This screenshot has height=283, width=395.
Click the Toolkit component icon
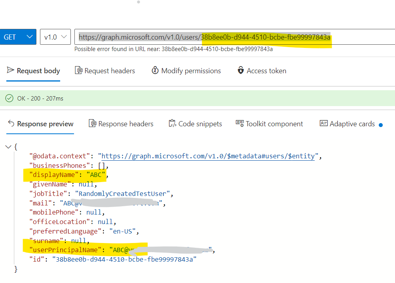[239, 123]
